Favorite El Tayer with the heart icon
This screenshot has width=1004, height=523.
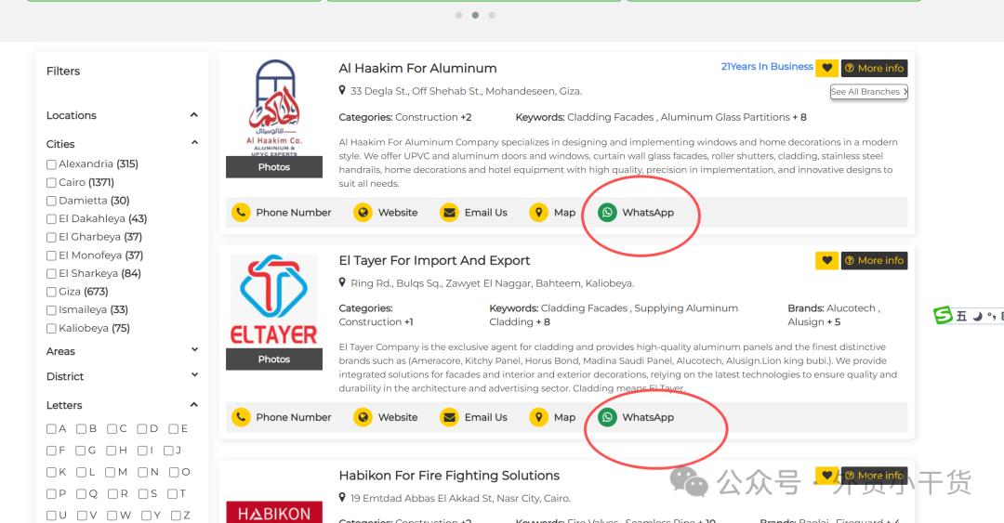(826, 260)
